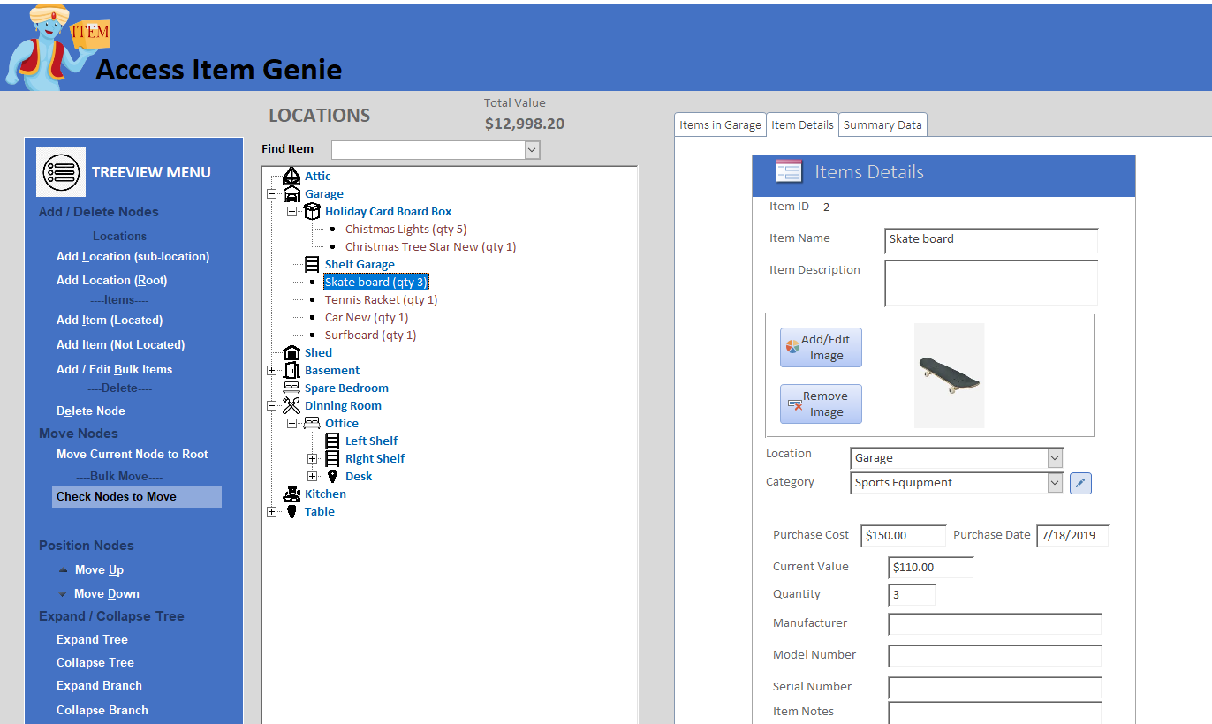The height and width of the screenshot is (724, 1212).
Task: Click the Attic location icon in tree
Action: coord(291,176)
